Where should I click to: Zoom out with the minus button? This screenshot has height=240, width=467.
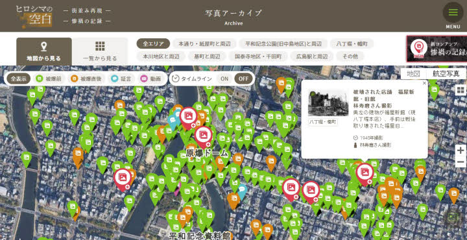[461, 162]
